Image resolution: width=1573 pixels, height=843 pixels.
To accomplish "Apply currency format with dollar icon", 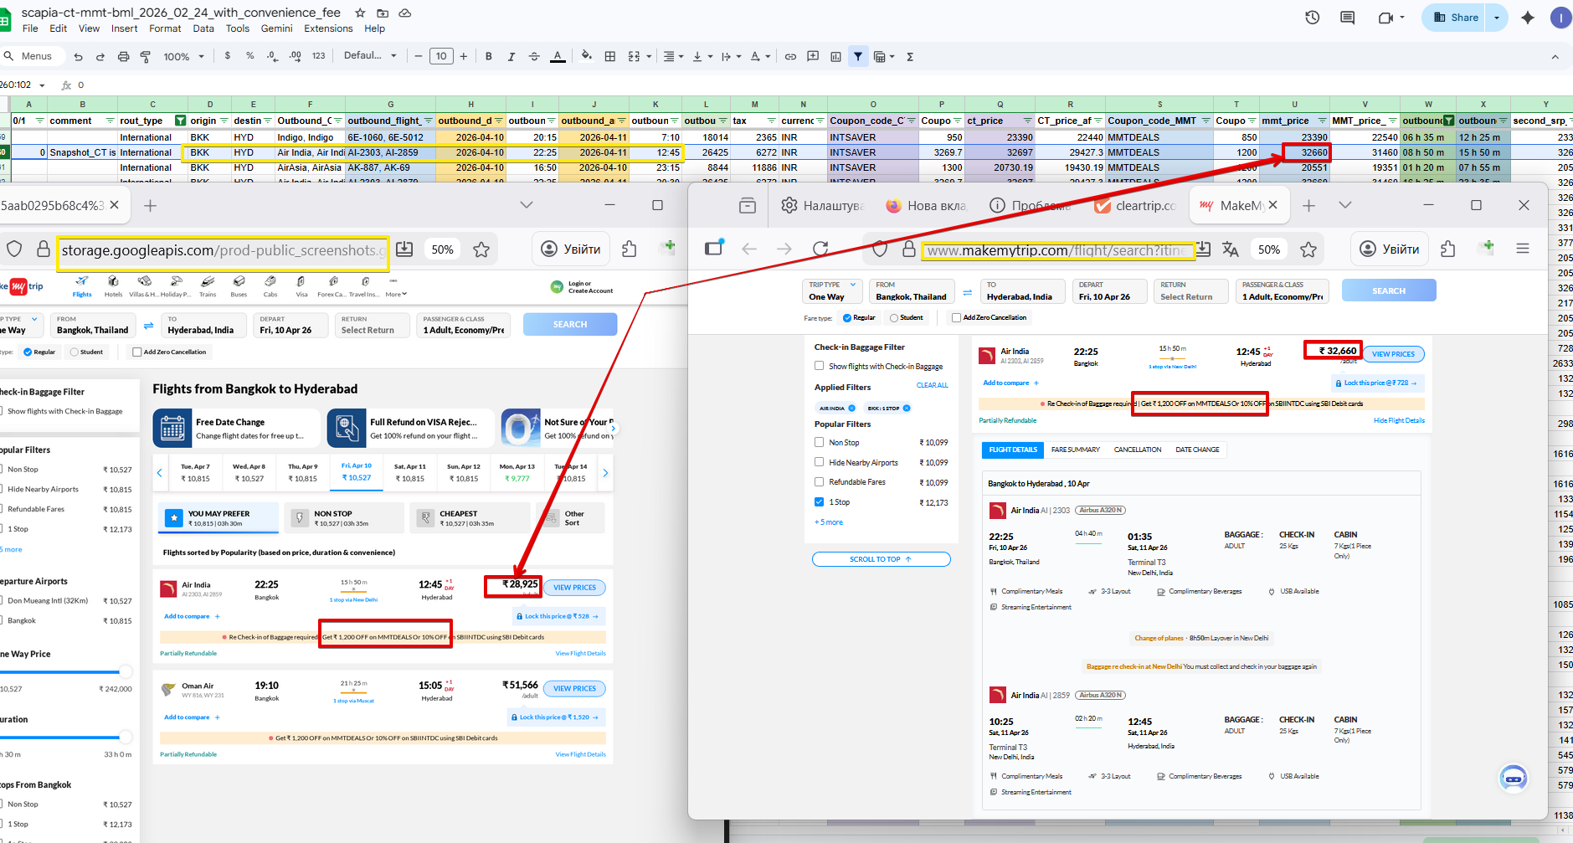I will [x=228, y=56].
